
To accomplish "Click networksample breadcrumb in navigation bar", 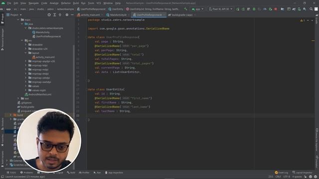I will tap(65, 9).
